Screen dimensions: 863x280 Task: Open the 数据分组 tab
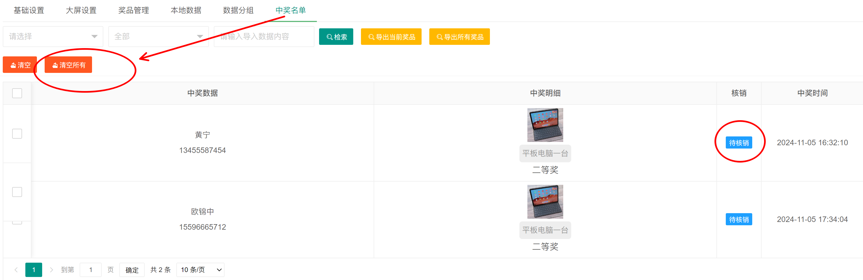pyautogui.click(x=238, y=10)
